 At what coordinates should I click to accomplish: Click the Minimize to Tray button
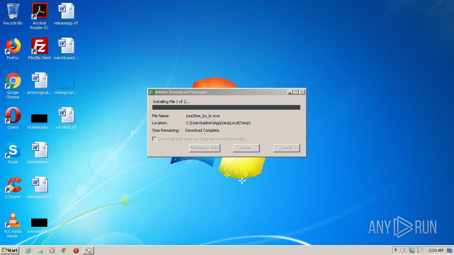click(205, 148)
